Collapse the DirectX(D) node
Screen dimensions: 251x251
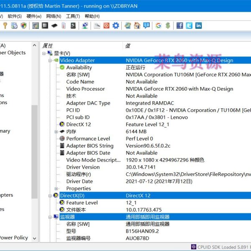point(50,196)
